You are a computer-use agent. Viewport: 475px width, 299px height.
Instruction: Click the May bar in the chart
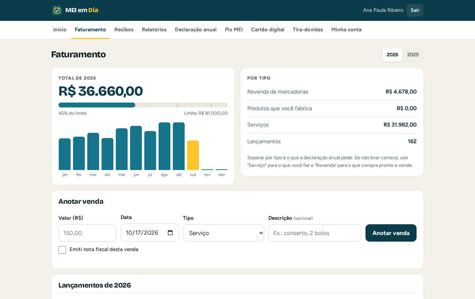click(x=122, y=149)
